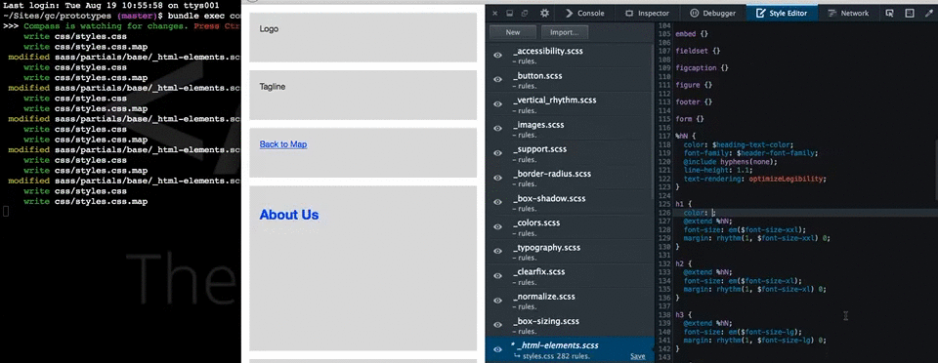Toggle visibility of _border-radius.scss
This screenshot has height=363, width=938.
click(x=497, y=178)
